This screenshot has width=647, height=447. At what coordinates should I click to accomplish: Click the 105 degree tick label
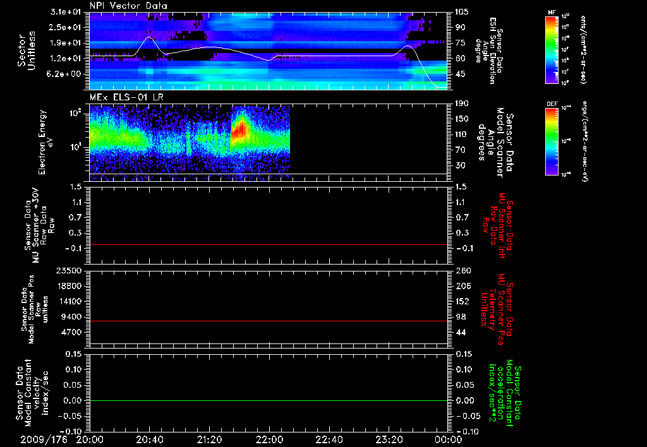pos(462,12)
